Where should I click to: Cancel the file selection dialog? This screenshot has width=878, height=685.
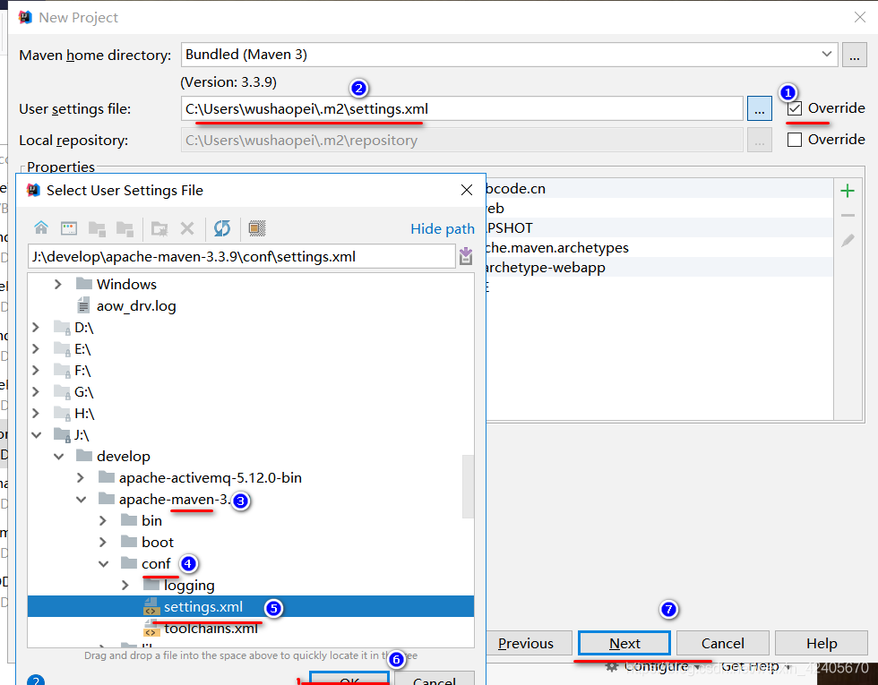click(x=435, y=679)
